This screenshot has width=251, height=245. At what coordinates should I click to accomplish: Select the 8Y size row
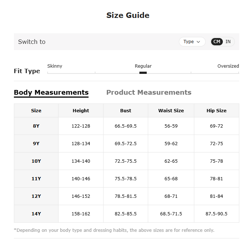click(127, 126)
